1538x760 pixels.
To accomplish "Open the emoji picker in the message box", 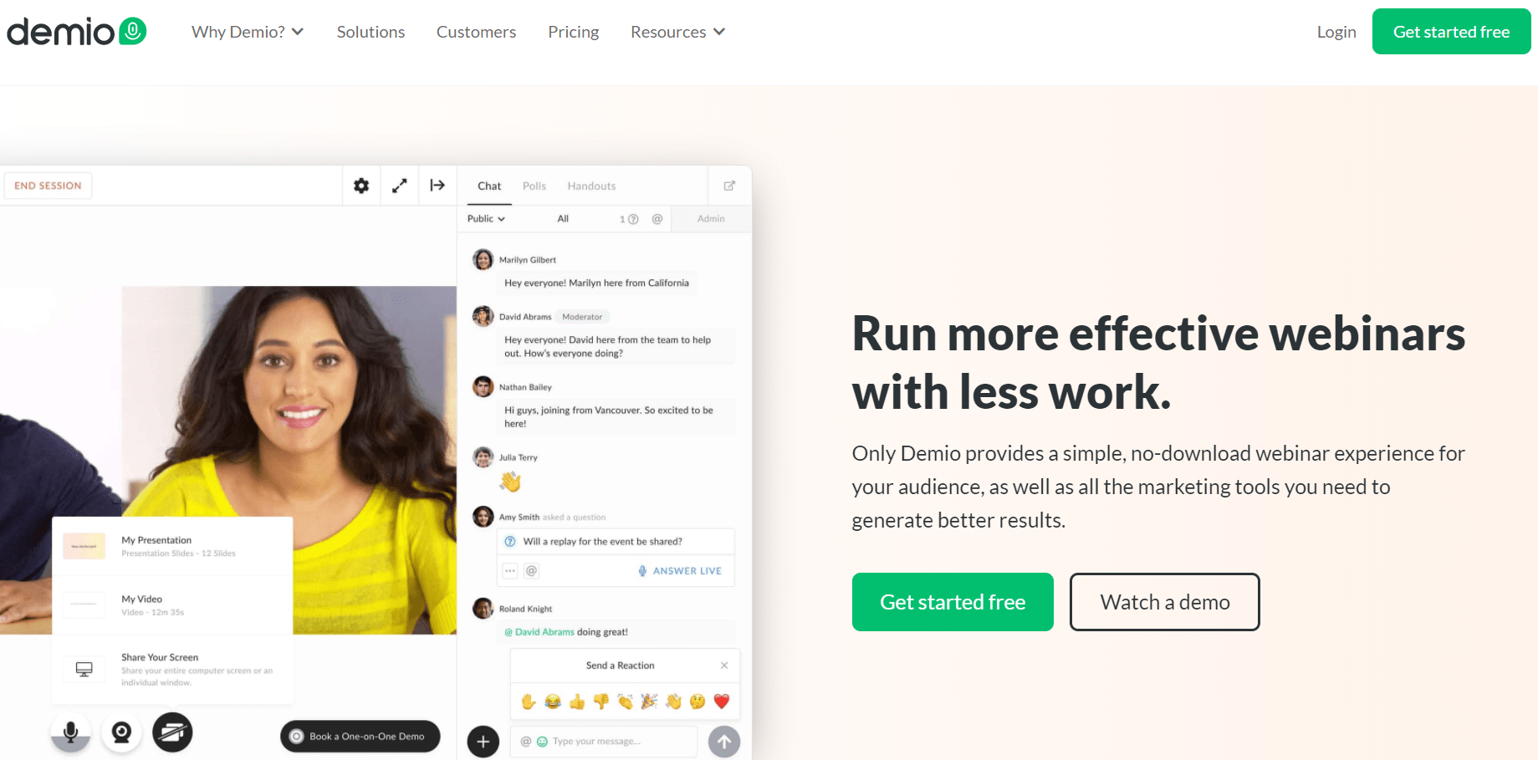I will click(x=542, y=742).
